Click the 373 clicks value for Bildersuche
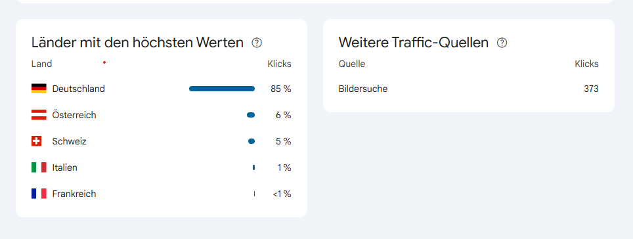This screenshot has height=239, width=633. tap(591, 89)
